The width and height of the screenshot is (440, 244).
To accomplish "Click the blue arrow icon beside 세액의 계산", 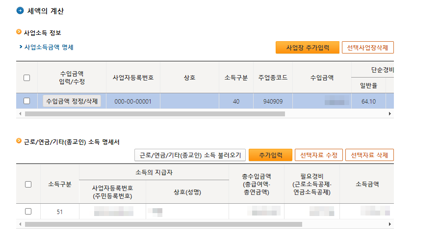I will tap(20, 11).
